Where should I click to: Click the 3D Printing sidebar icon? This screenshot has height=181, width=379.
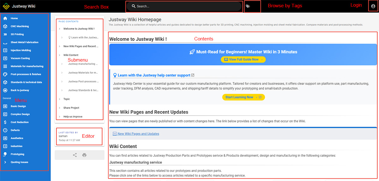point(5,34)
